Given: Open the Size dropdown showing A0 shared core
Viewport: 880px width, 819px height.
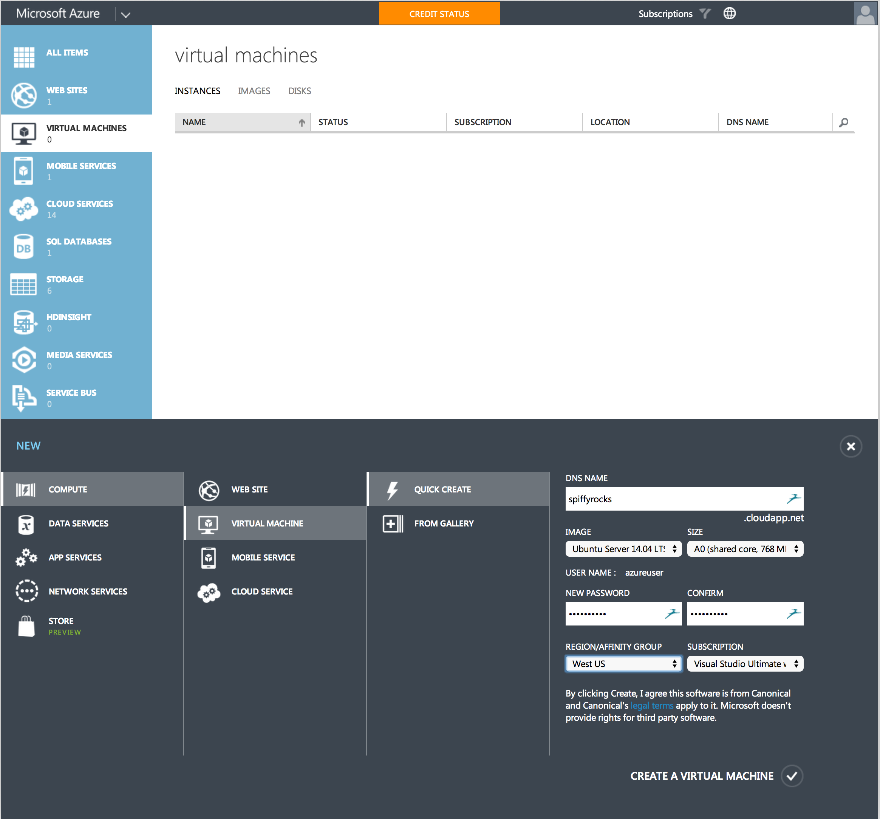Looking at the screenshot, I should [x=745, y=550].
